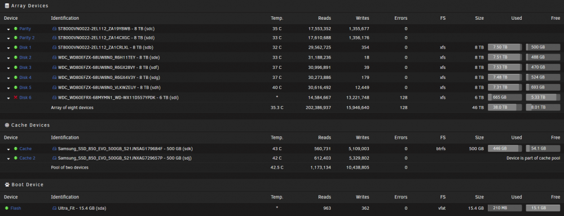The image size is (564, 216).
Task: Open the Flash device link
Action: pos(15,208)
